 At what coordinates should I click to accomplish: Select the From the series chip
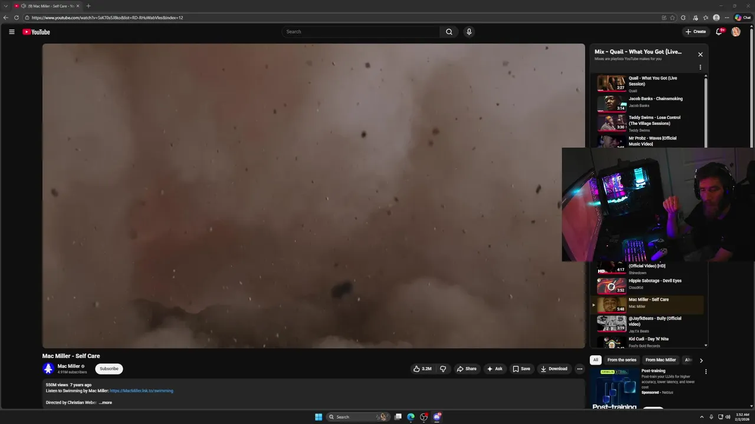point(622,360)
